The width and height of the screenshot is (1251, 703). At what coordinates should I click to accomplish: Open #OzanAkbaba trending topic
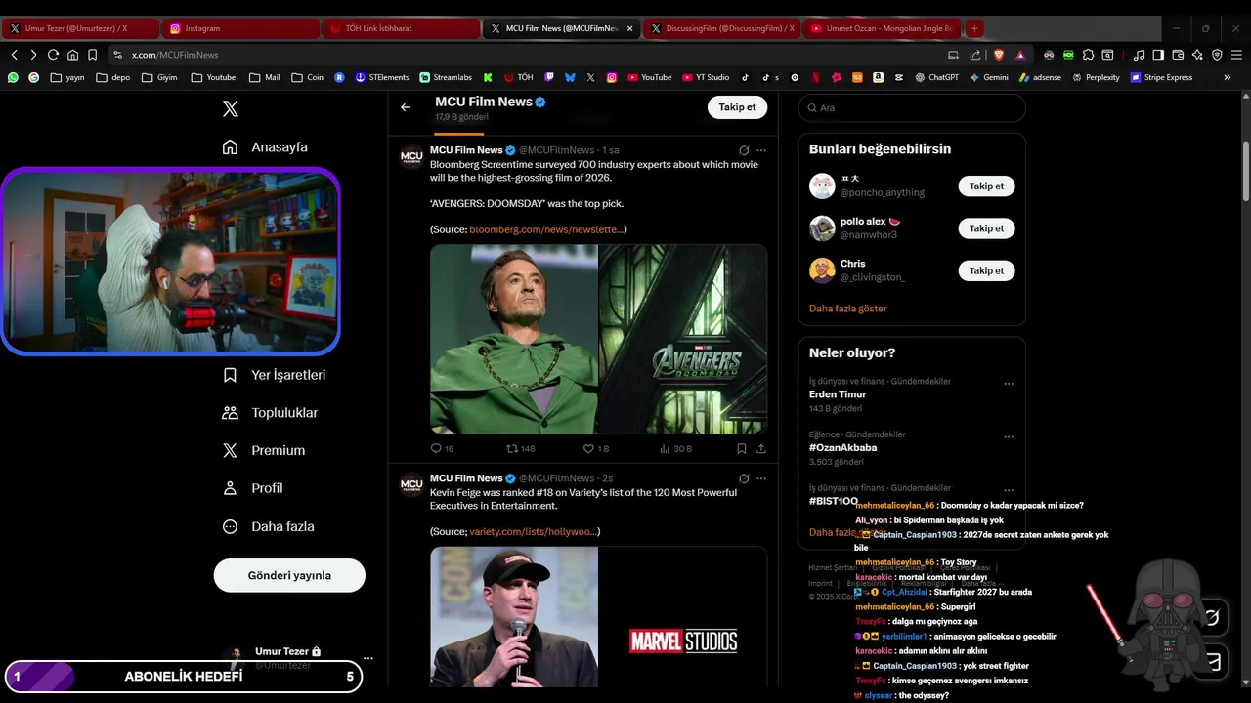coord(842,448)
